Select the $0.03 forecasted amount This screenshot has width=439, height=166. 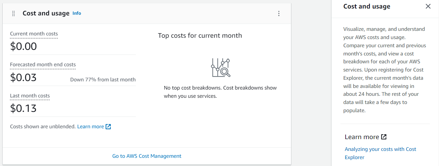pos(23,77)
